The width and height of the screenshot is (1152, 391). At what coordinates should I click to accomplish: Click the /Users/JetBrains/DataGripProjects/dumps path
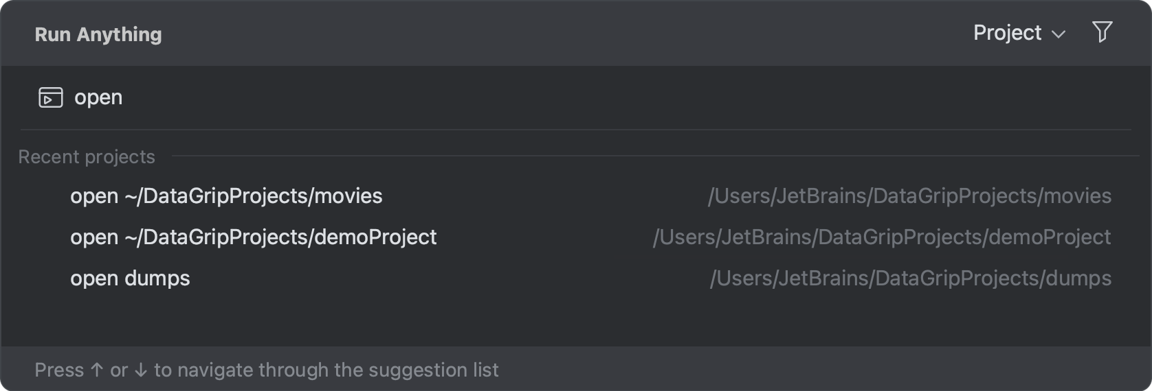coord(911,279)
